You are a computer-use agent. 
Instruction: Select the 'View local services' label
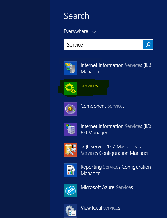[100, 208]
